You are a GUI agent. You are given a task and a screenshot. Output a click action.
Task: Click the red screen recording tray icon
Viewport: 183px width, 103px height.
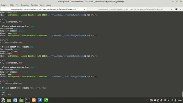coord(151,100)
